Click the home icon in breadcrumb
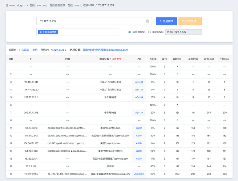 click(x=7, y=5)
